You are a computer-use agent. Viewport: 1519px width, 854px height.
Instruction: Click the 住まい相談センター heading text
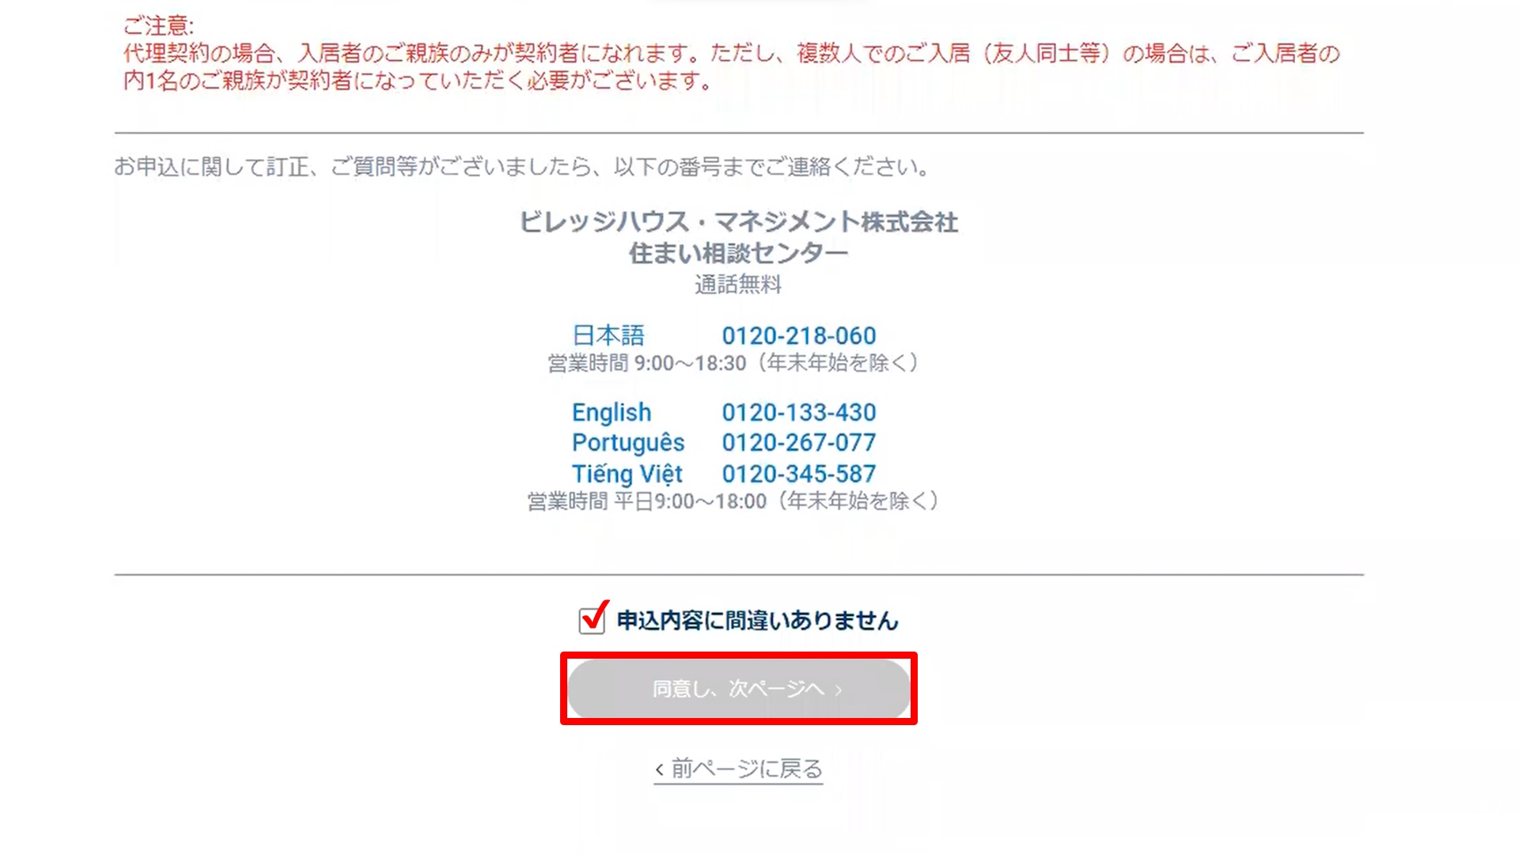[x=738, y=254]
